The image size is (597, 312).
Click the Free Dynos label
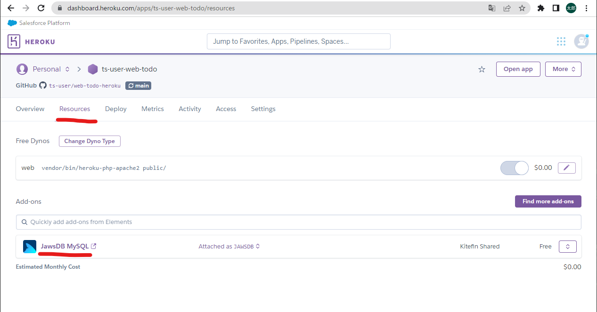click(33, 141)
